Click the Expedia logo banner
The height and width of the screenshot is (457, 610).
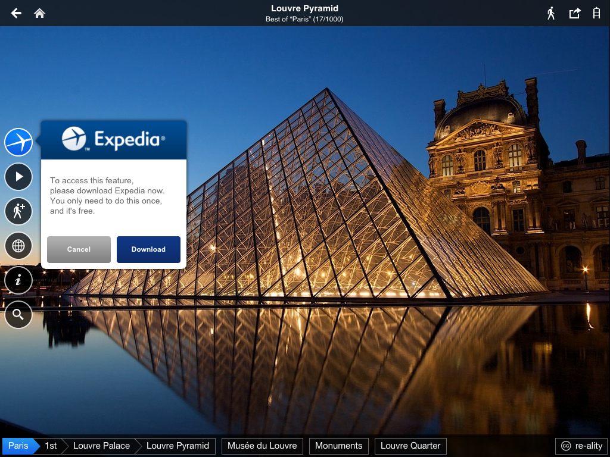(114, 140)
